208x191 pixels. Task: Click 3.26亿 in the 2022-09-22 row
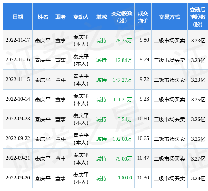point(198,139)
